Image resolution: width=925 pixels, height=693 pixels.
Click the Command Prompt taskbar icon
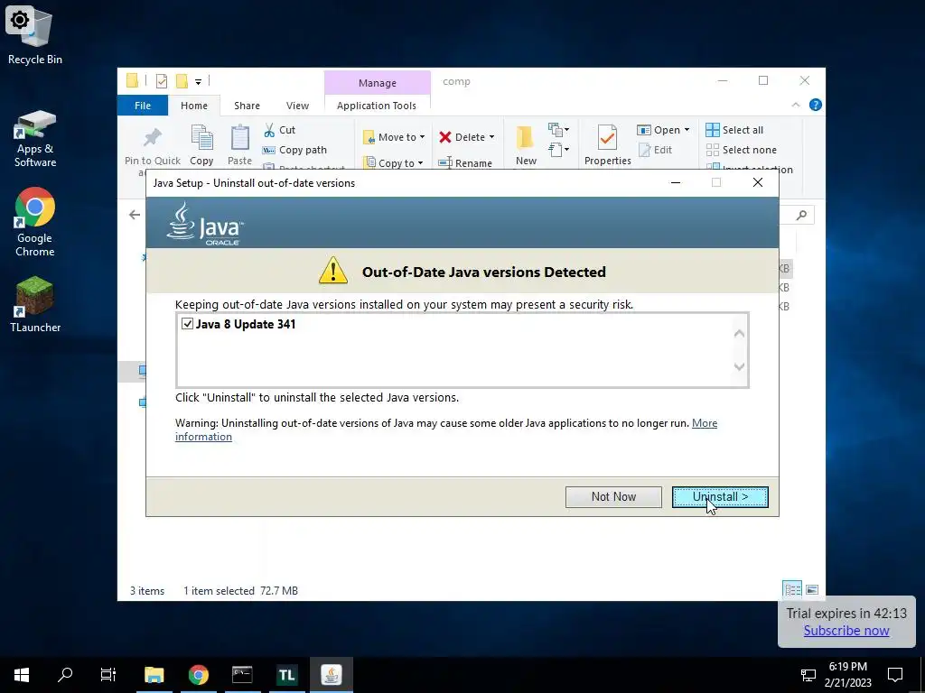click(x=242, y=675)
